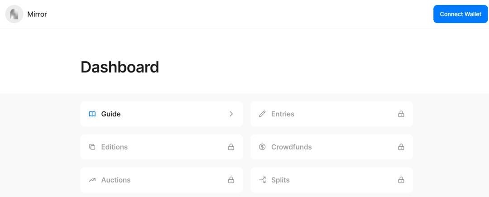The height and width of the screenshot is (197, 489).
Task: Click the stacked pages icon beside Editions
Action: point(92,147)
